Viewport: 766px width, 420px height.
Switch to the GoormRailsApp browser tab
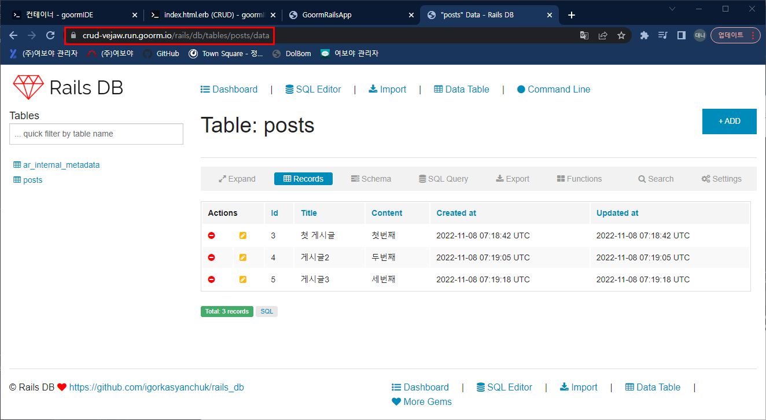[351, 15]
